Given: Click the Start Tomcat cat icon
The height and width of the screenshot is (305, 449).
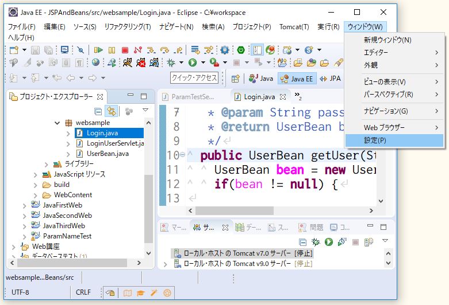Looking at the screenshot, I should coord(128,62).
